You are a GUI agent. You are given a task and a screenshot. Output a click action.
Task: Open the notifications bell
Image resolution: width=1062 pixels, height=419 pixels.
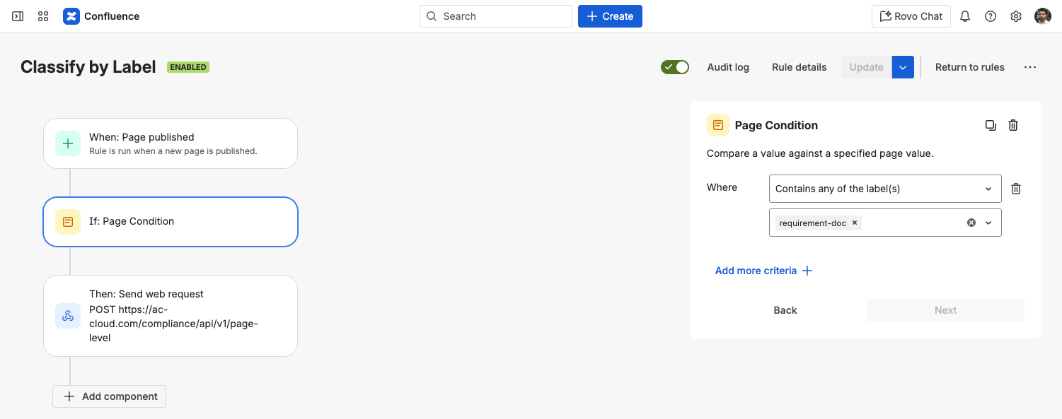[965, 16]
